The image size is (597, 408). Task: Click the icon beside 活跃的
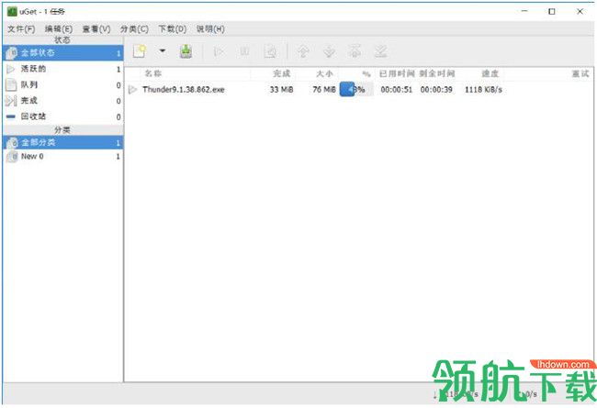[x=11, y=69]
